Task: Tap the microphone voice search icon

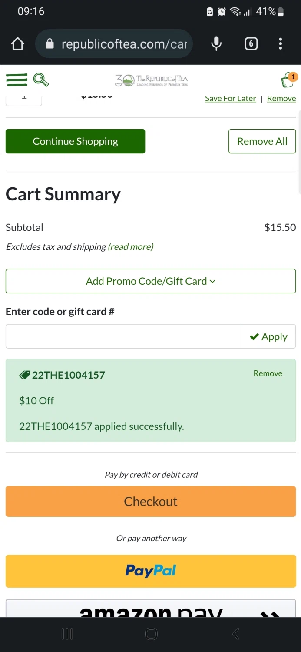Action: pyautogui.click(x=216, y=44)
